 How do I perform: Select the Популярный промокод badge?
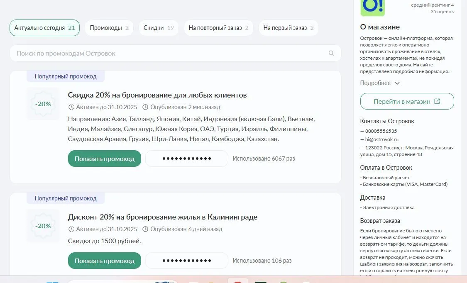tap(65, 76)
